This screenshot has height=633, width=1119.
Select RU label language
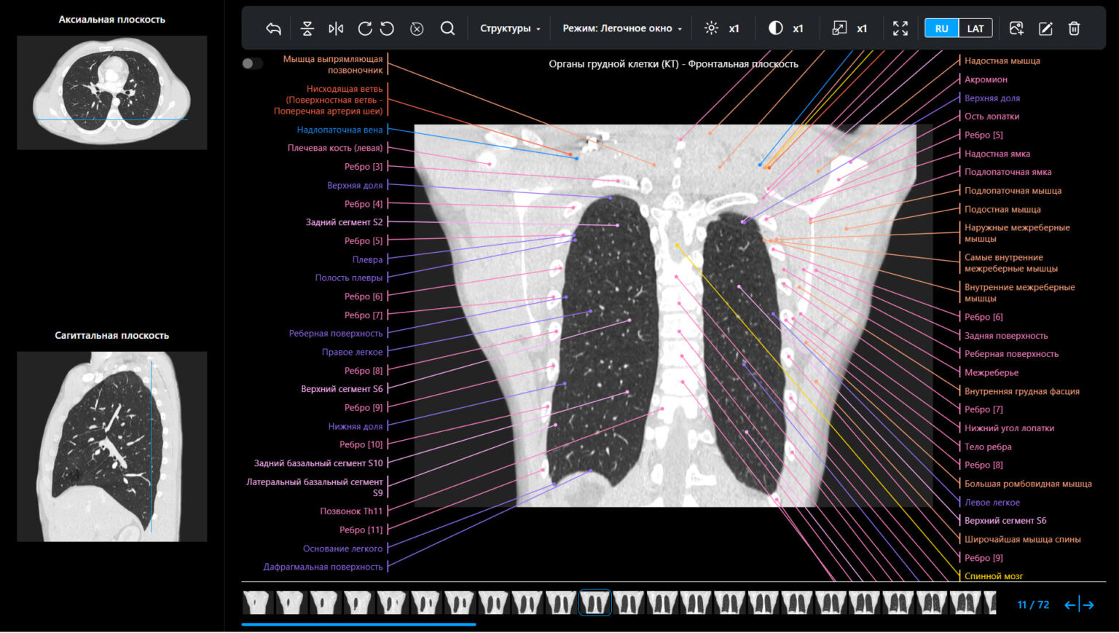pos(941,28)
